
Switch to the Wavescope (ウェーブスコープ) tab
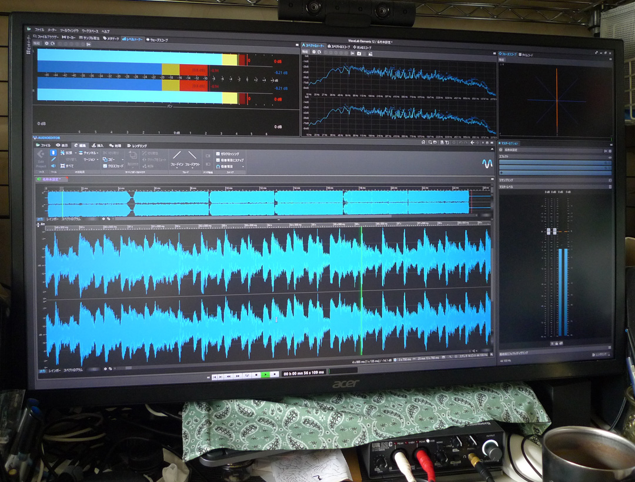click(x=157, y=39)
